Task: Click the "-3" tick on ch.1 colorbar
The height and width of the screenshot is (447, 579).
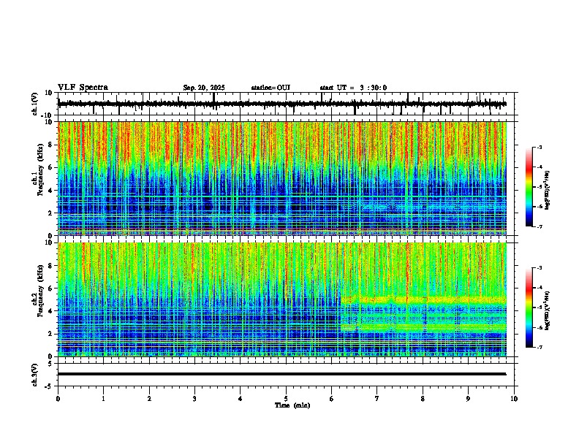Action: (x=539, y=147)
